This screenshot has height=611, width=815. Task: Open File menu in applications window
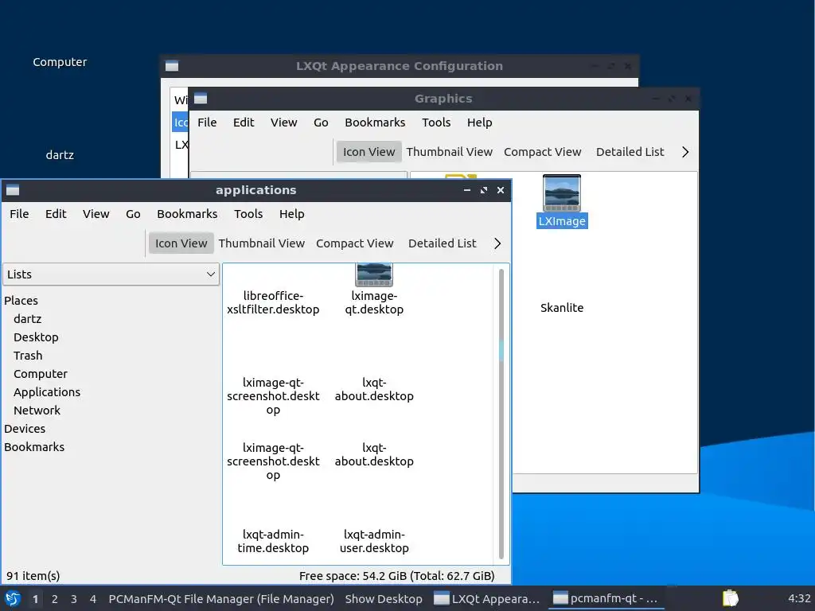19,214
